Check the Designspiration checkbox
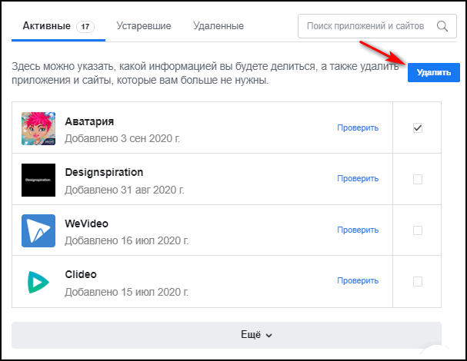This screenshot has width=467, height=361. point(418,179)
